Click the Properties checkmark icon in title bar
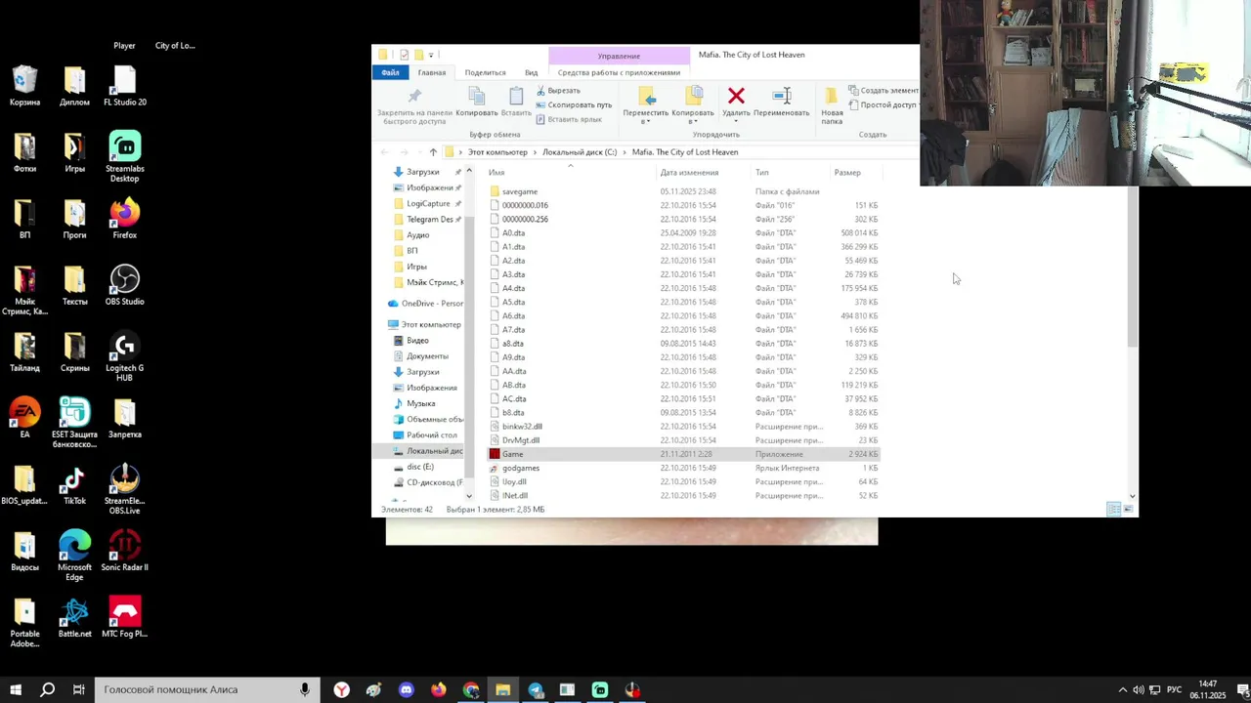1251x703 pixels. pos(404,55)
